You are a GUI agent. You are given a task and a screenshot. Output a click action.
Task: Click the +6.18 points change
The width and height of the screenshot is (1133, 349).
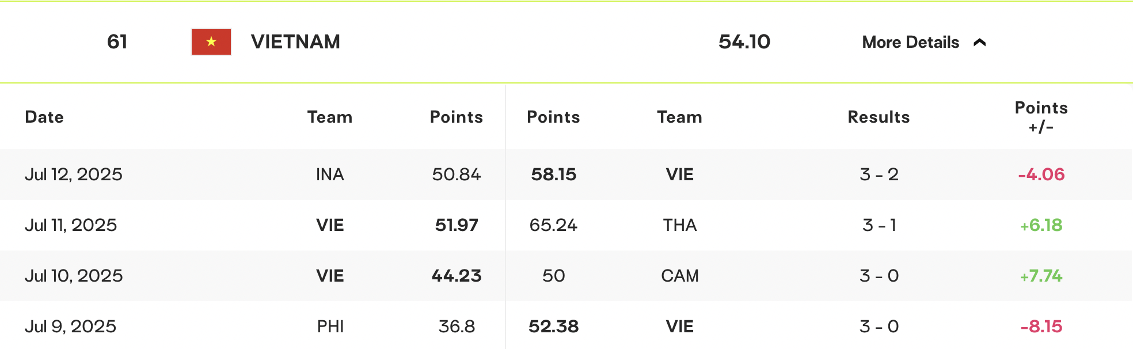(1041, 225)
